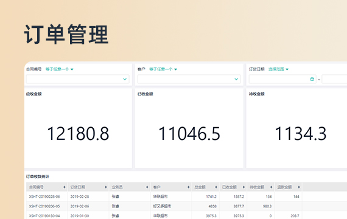Click the 待收金额 card label

click(257, 94)
